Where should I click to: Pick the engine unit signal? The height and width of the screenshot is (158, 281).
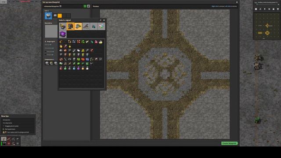click(92, 59)
